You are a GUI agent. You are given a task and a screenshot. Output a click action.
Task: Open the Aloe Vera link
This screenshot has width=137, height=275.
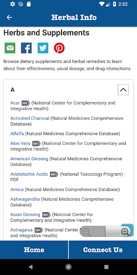click(x=20, y=143)
